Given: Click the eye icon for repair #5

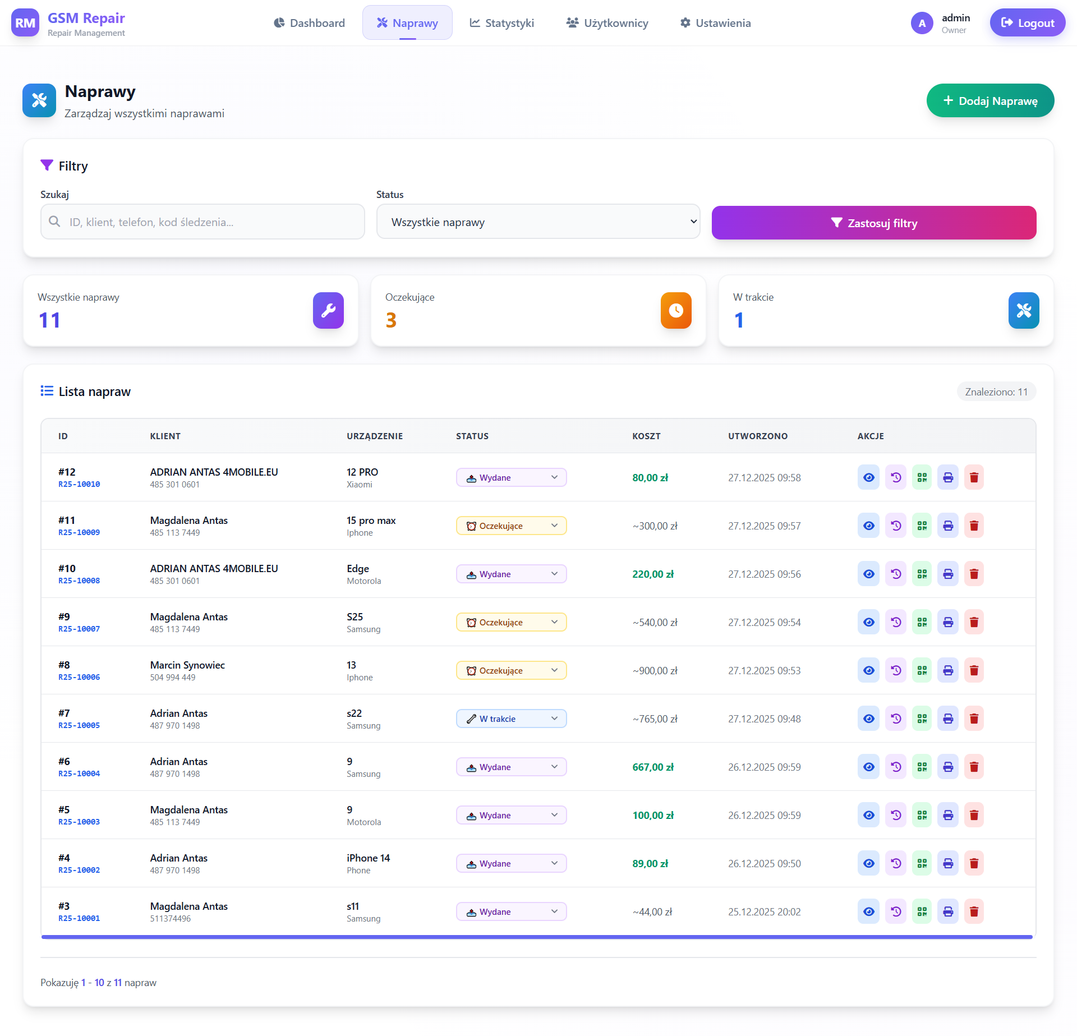Looking at the screenshot, I should point(868,815).
